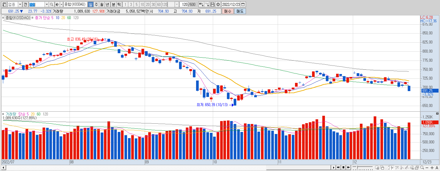Viewport: 440px width, 171px height.
Task: Toggle the small square before 종합(KOSDAQ) legend
Action: (x=3, y=18)
